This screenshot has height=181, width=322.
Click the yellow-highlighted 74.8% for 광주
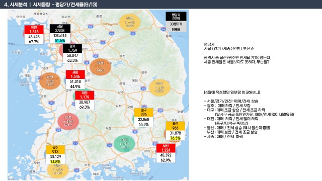tap(55, 162)
